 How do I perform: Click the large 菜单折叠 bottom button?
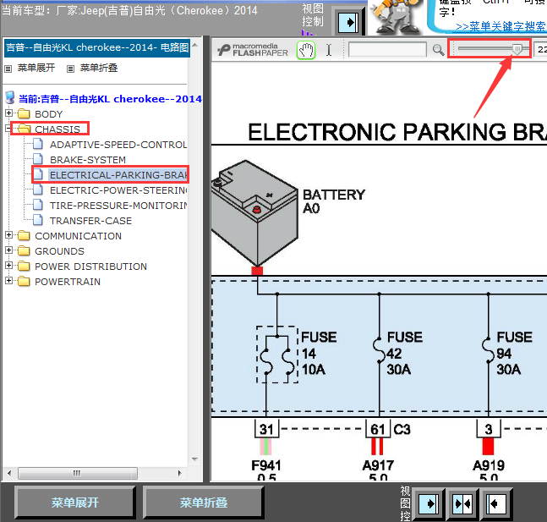point(204,503)
